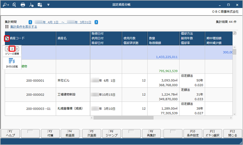Select asset code 200-000003 - G1

[x=38, y=109]
